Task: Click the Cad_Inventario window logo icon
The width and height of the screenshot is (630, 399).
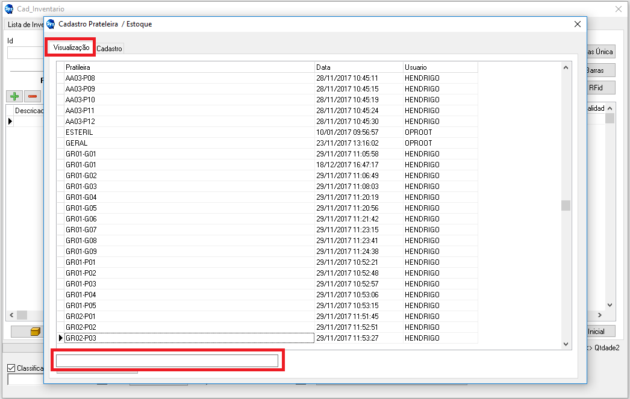Action: pyautogui.click(x=8, y=9)
